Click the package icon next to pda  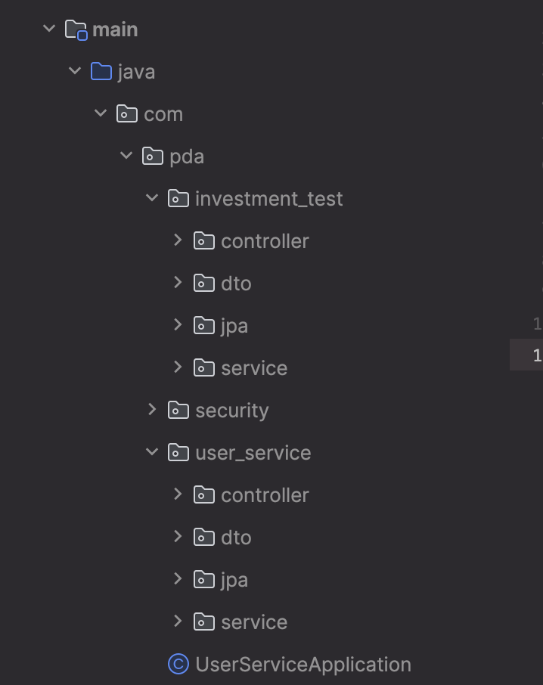(152, 156)
